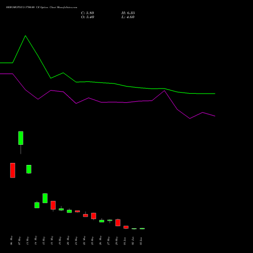Click the green candlestick above 15 May

coord(45,198)
